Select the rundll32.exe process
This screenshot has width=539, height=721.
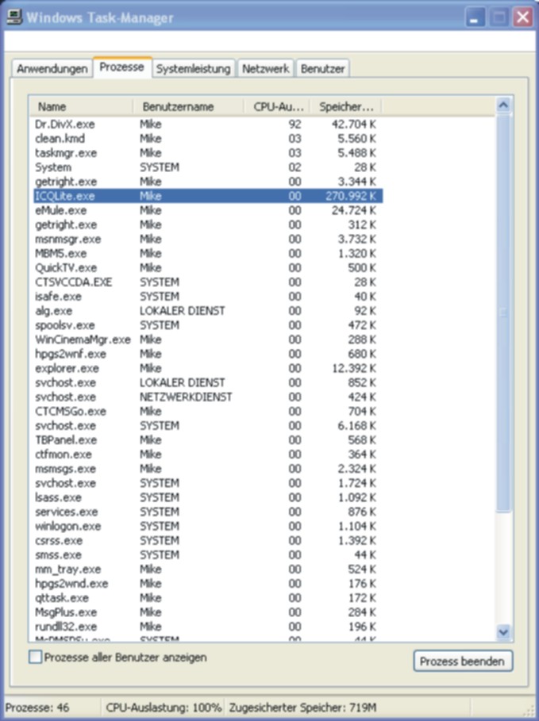point(208,627)
